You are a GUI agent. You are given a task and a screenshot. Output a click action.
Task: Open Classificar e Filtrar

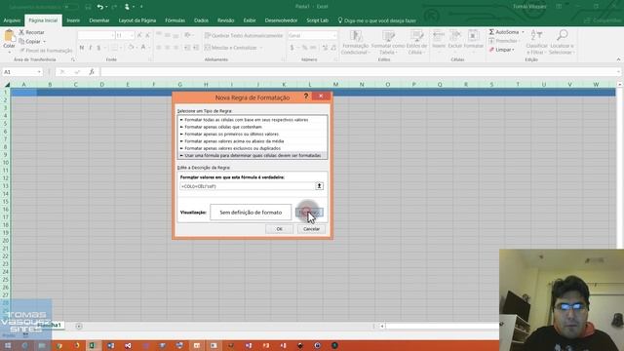click(536, 43)
